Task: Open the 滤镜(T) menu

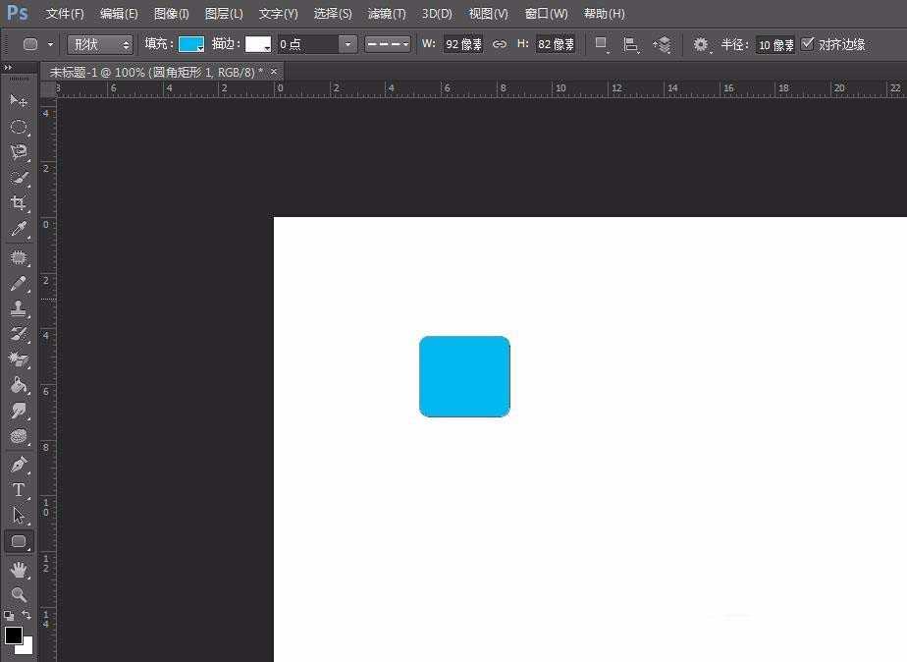Action: 386,14
